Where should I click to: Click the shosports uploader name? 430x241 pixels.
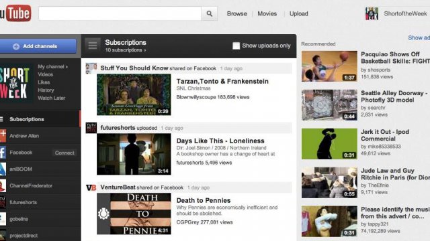pyautogui.click(x=379, y=70)
